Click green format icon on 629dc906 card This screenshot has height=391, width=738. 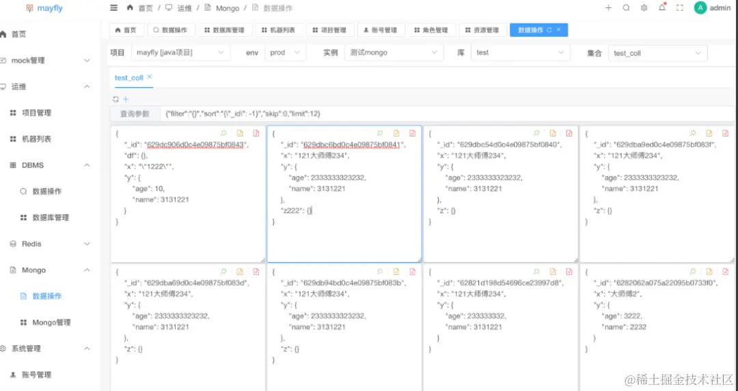tap(223, 134)
